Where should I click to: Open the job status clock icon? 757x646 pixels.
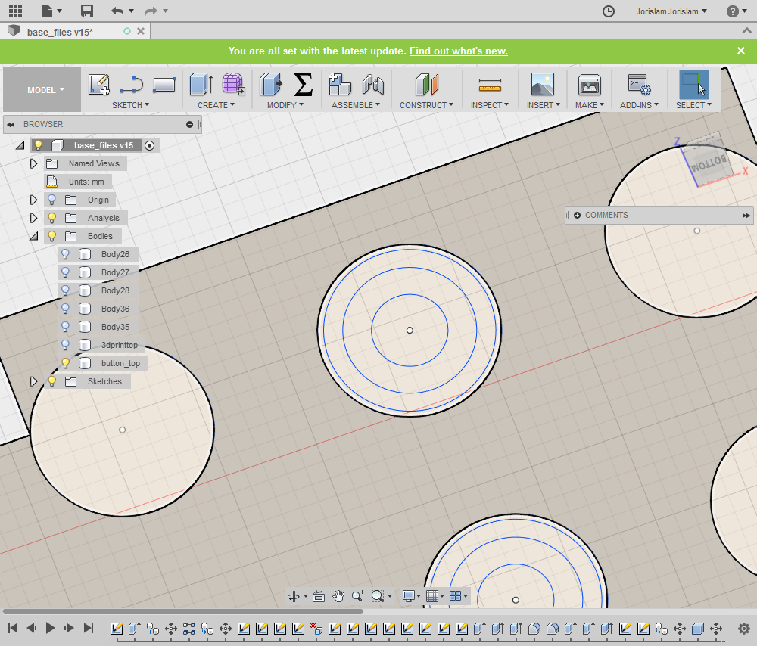pyautogui.click(x=609, y=11)
